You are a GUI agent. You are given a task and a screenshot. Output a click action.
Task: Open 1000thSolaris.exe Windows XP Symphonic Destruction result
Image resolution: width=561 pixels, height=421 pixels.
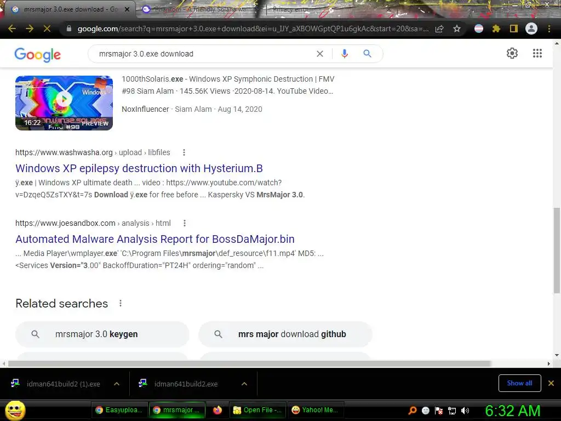(228, 85)
